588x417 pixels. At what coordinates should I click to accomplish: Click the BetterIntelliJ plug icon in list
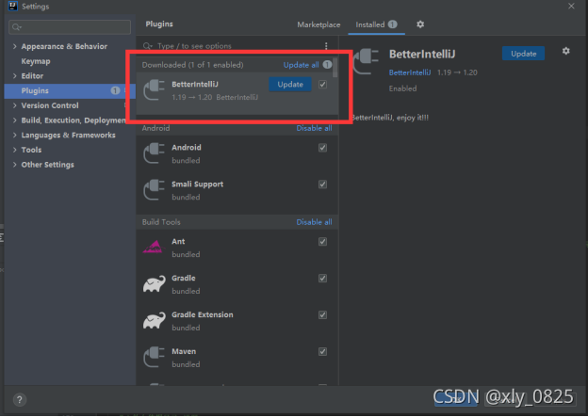click(x=155, y=90)
